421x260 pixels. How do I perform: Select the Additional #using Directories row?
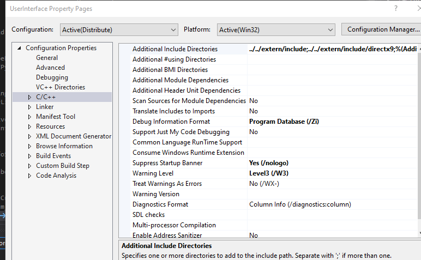tap(274, 59)
